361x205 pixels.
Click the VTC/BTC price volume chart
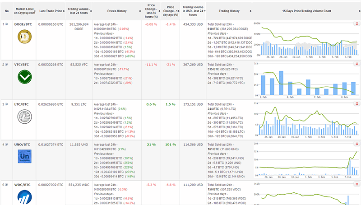[x=306, y=80]
